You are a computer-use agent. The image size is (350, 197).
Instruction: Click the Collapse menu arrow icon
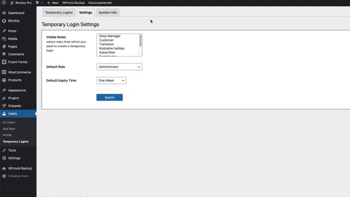coord(4,176)
